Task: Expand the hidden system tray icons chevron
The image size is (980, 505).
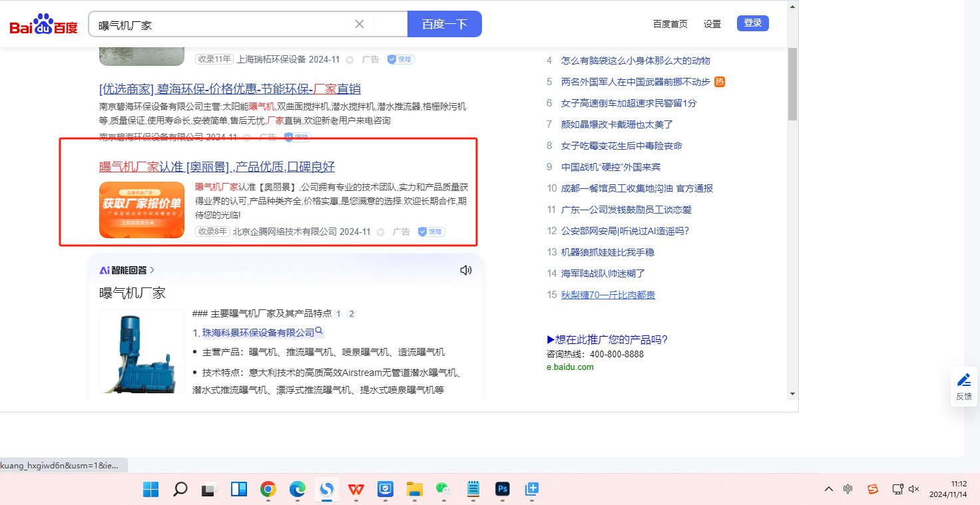Action: tap(828, 489)
